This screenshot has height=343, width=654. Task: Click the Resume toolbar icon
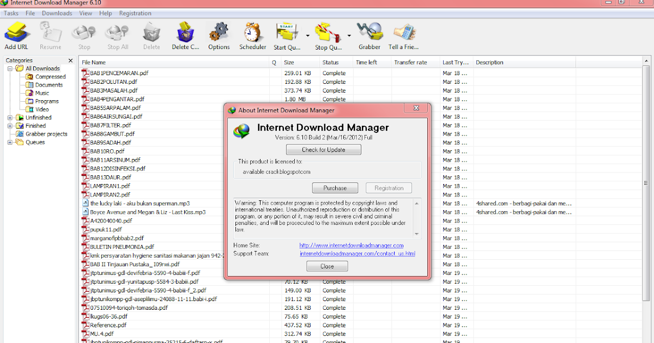point(50,36)
